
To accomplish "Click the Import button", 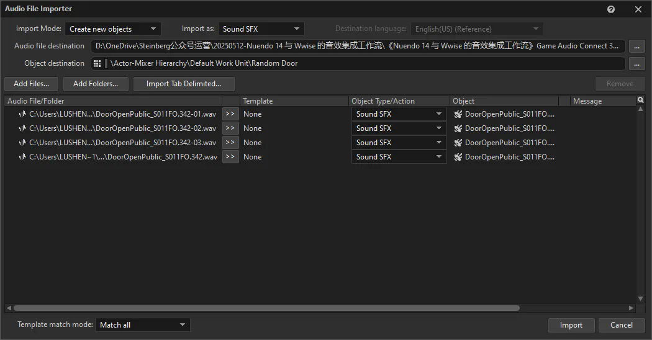I will click(x=571, y=325).
